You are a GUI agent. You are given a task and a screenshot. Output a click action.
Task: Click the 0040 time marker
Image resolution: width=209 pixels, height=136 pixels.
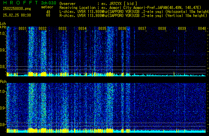coord(202,29)
